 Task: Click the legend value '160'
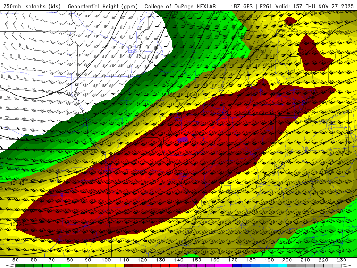pos(215,260)
